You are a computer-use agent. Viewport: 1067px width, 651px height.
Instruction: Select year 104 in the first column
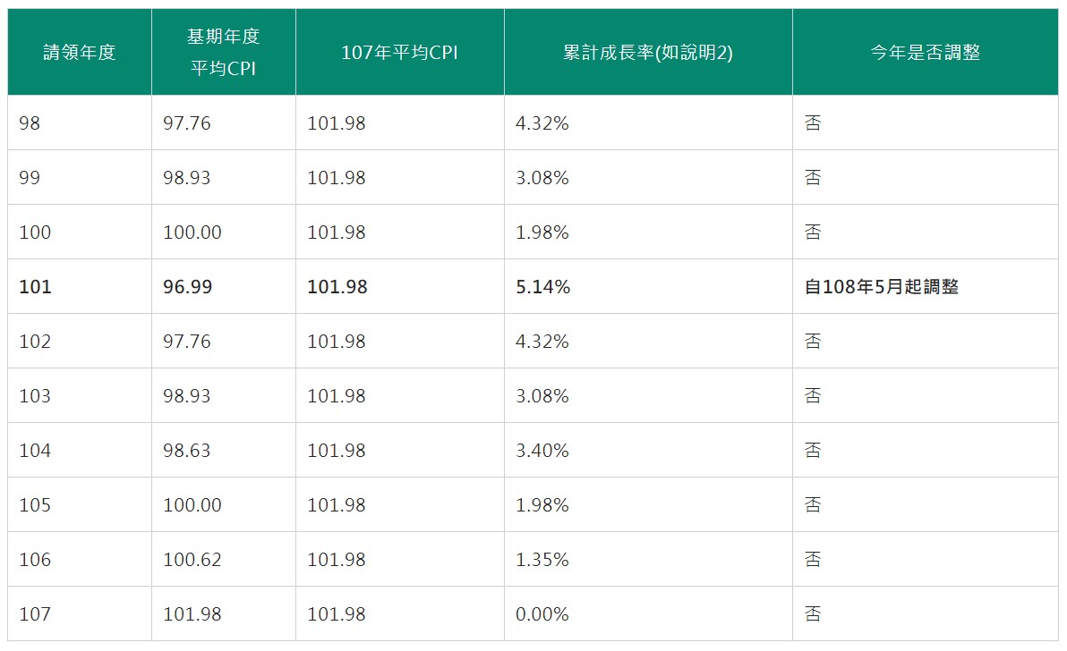click(x=36, y=451)
